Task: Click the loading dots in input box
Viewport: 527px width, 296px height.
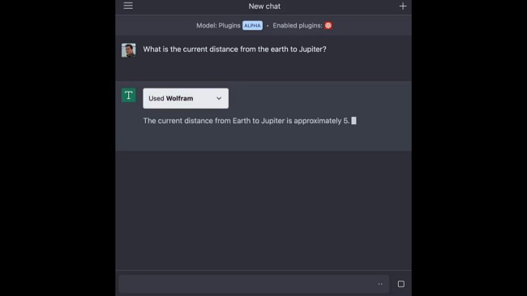Action: point(380,284)
